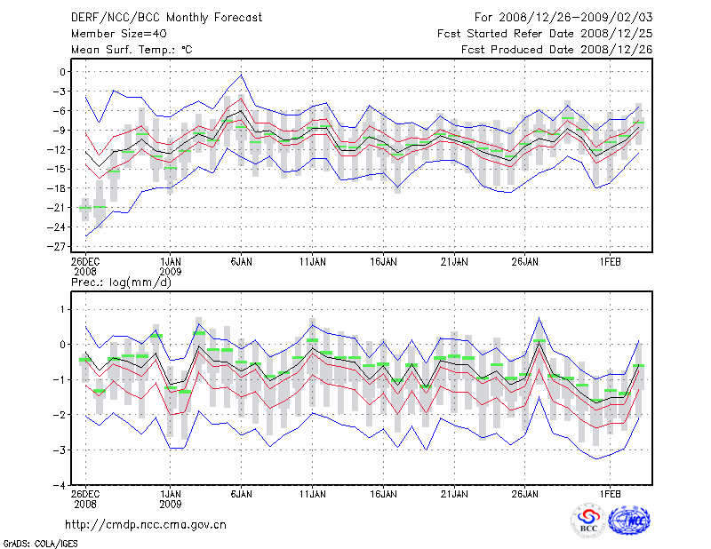
Task: Select the Member Size=40 text
Action: coord(113,34)
